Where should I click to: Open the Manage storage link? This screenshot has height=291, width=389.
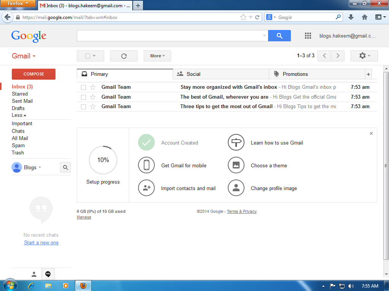tap(84, 217)
